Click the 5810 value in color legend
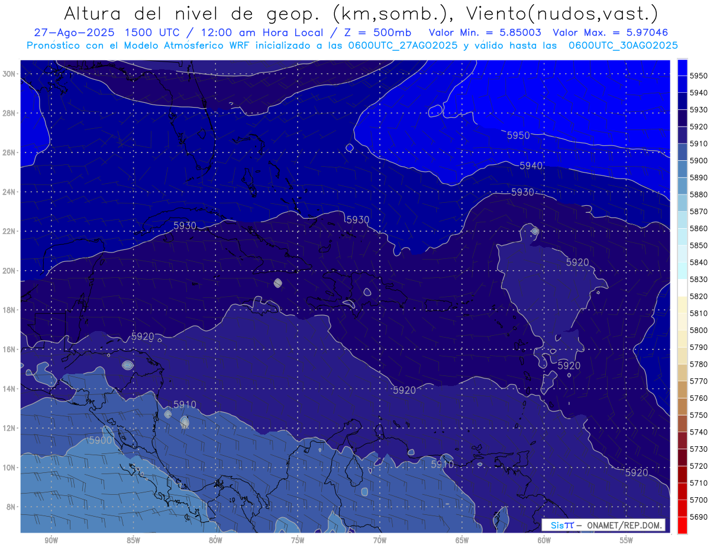 [699, 313]
